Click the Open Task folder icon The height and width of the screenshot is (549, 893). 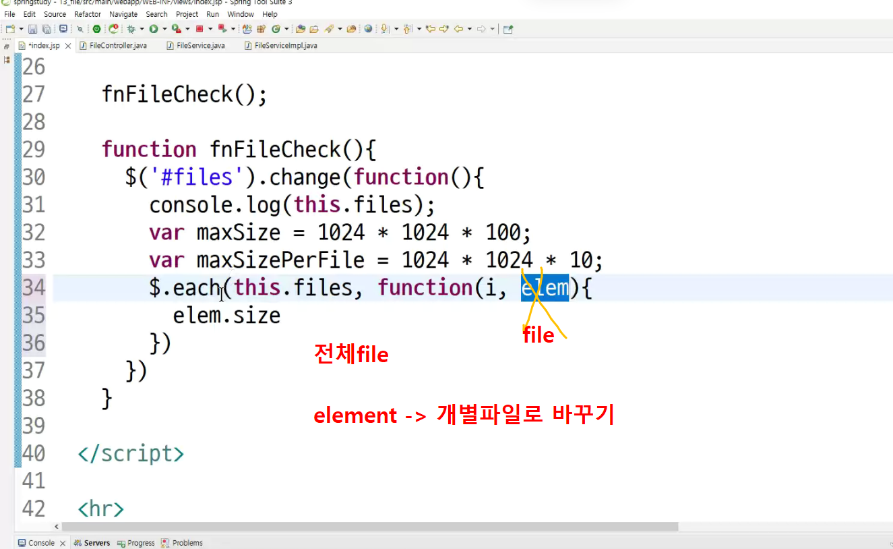[314, 29]
